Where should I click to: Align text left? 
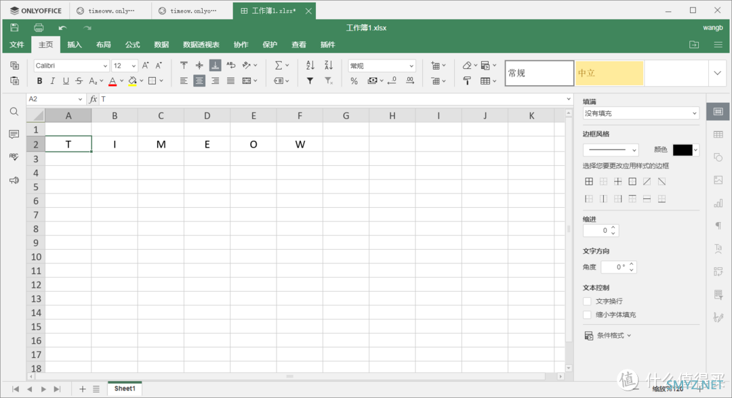click(x=184, y=81)
